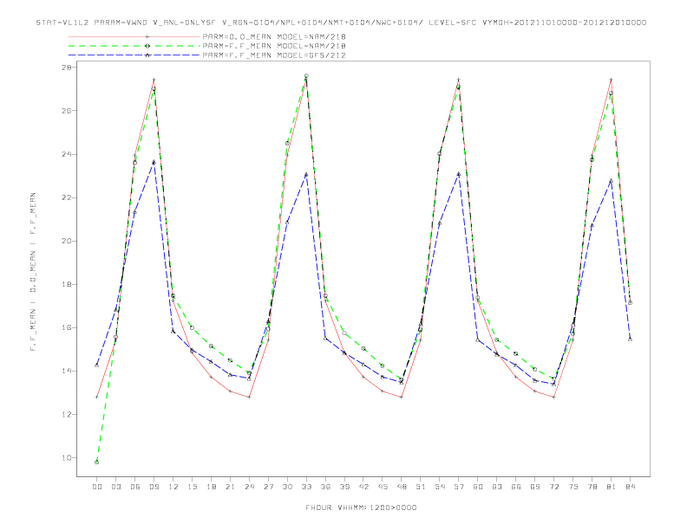Viewport: 687px width, 530px height.
Task: Click y-axis tick label 20
Action: [x=68, y=241]
